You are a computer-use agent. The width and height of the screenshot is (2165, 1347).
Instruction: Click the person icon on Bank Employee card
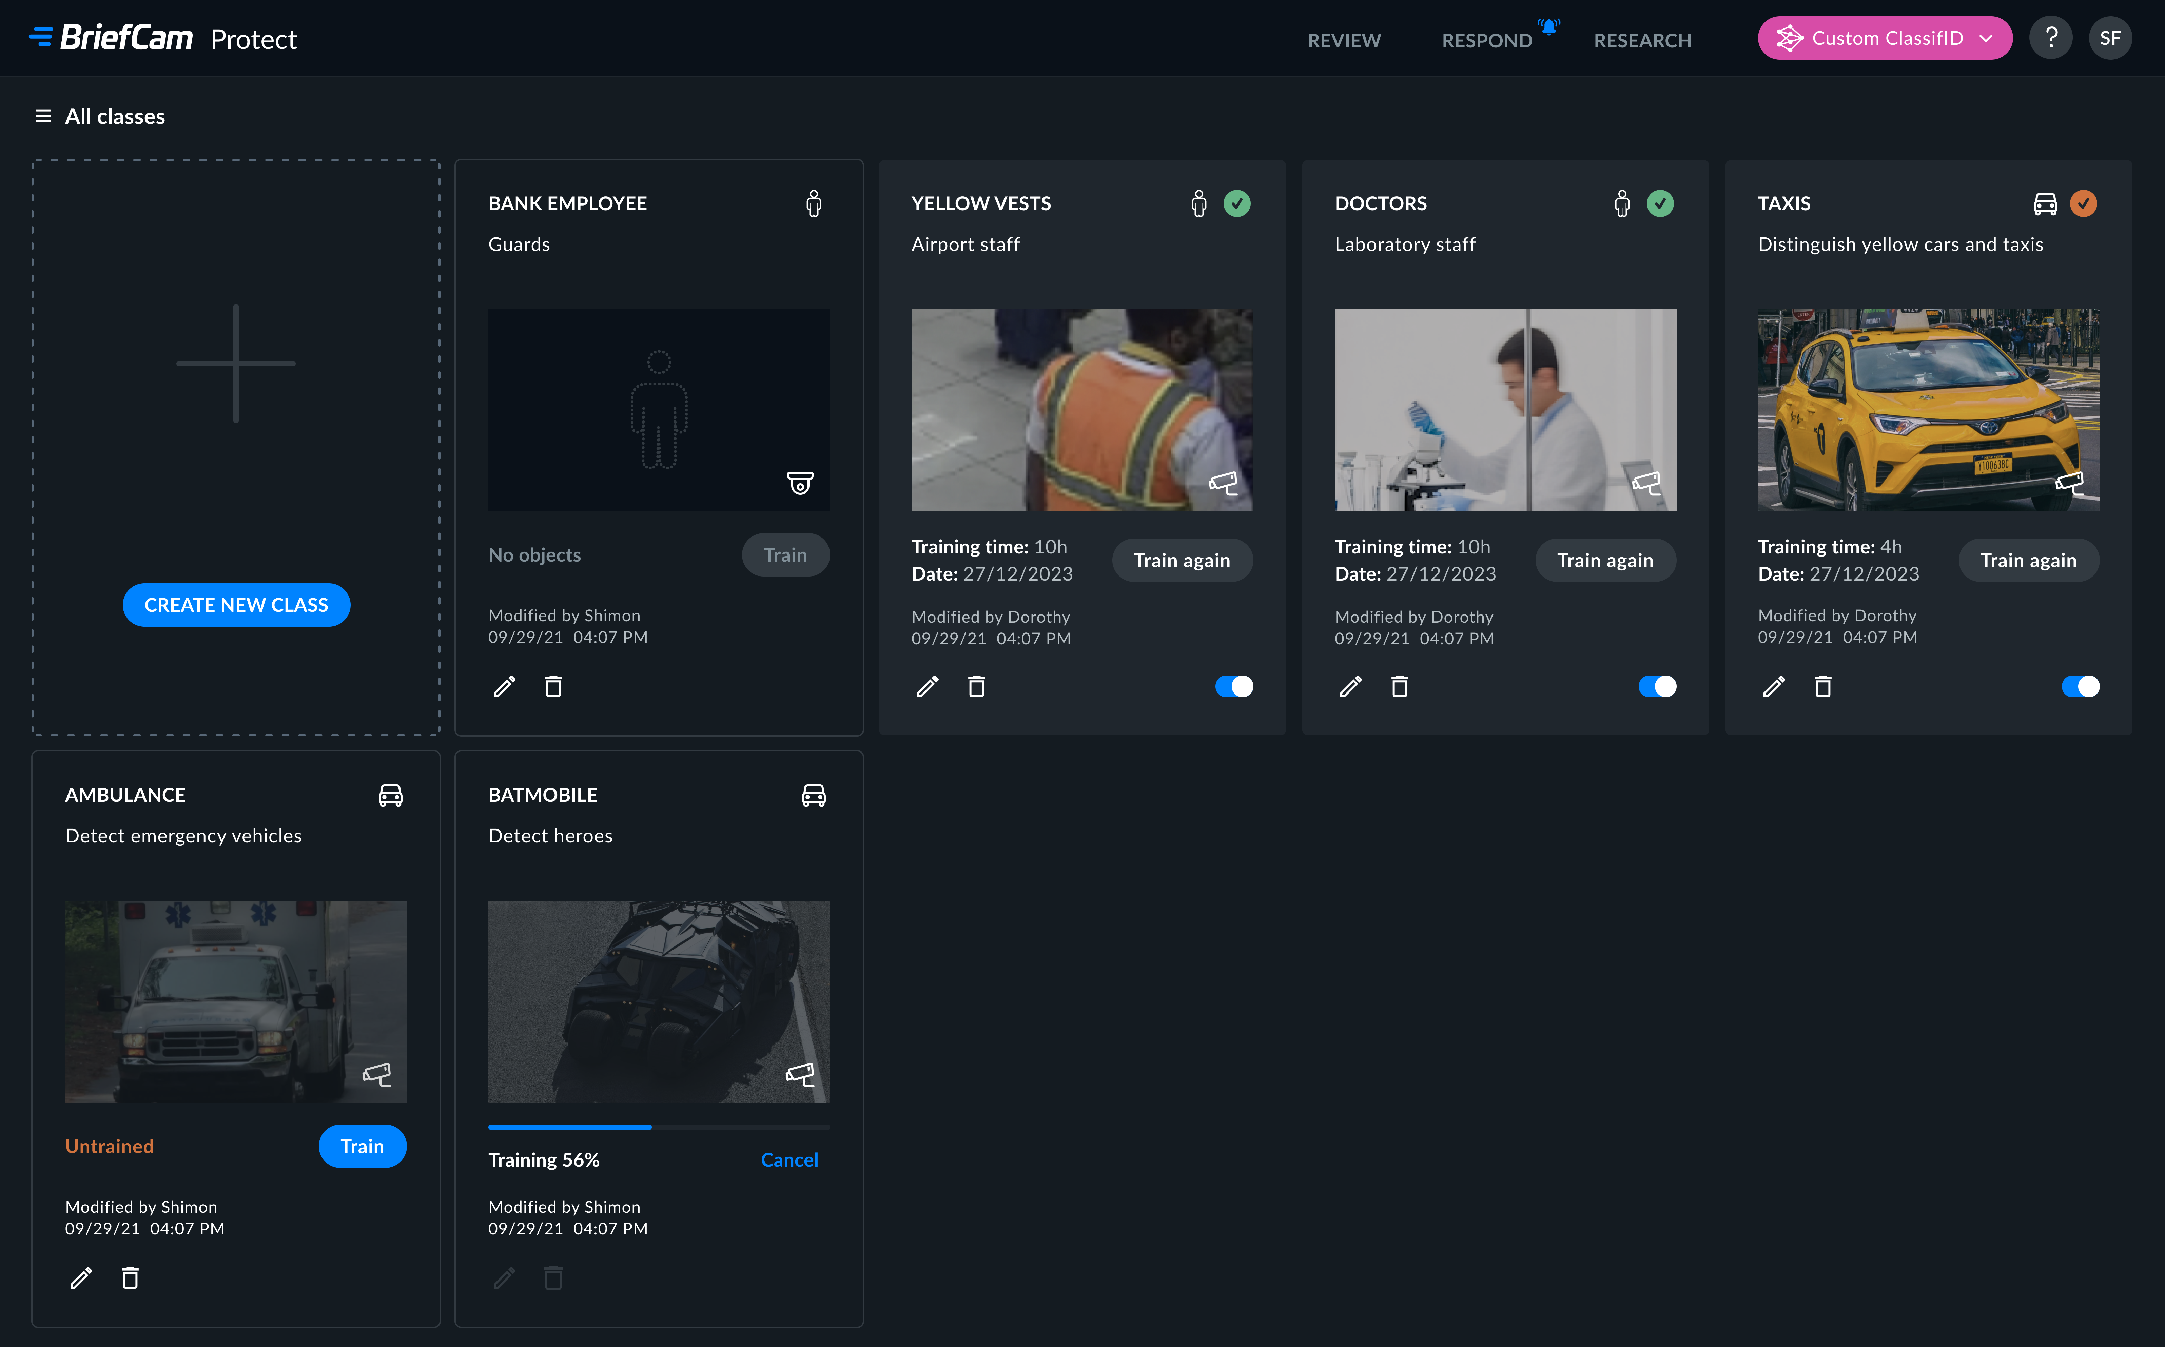coord(814,204)
